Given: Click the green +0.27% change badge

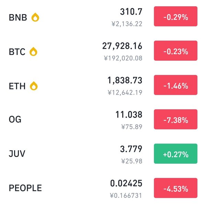Looking at the screenshot, I should 176,154.
